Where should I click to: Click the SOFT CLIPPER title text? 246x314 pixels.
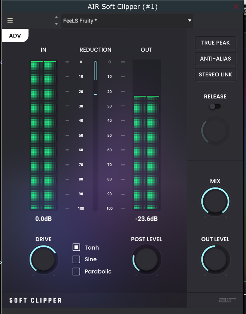(x=36, y=301)
